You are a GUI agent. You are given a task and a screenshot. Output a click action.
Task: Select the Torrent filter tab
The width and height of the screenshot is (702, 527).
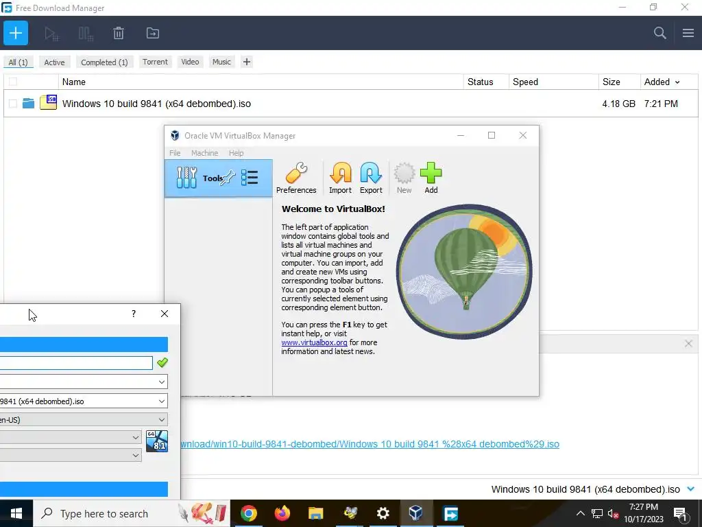click(x=155, y=62)
